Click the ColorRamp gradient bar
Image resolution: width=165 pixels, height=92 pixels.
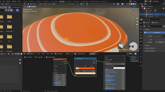pyautogui.click(x=85, y=68)
